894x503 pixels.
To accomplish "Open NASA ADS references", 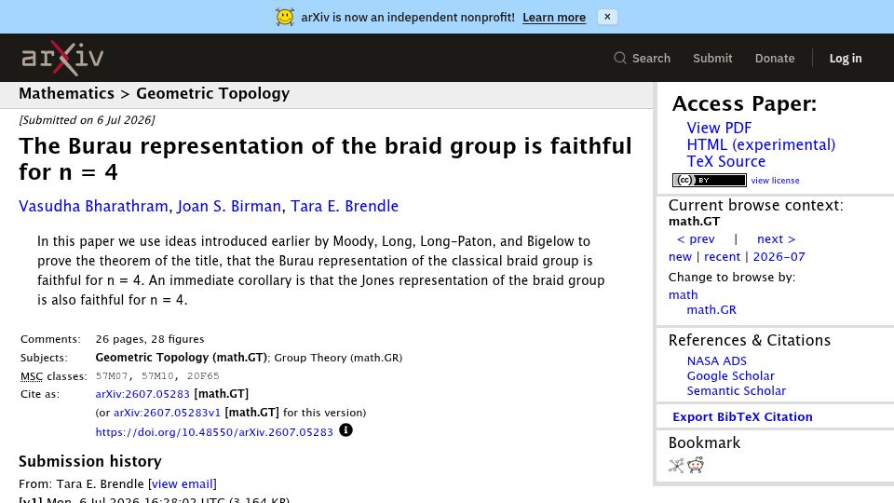I will point(717,361).
